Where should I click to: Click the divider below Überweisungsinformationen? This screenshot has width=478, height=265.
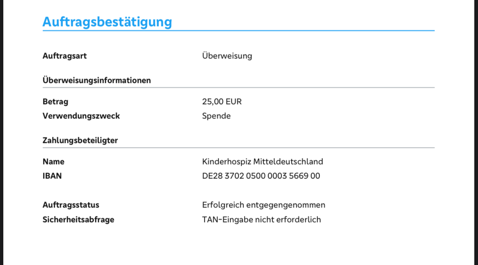[239, 87]
